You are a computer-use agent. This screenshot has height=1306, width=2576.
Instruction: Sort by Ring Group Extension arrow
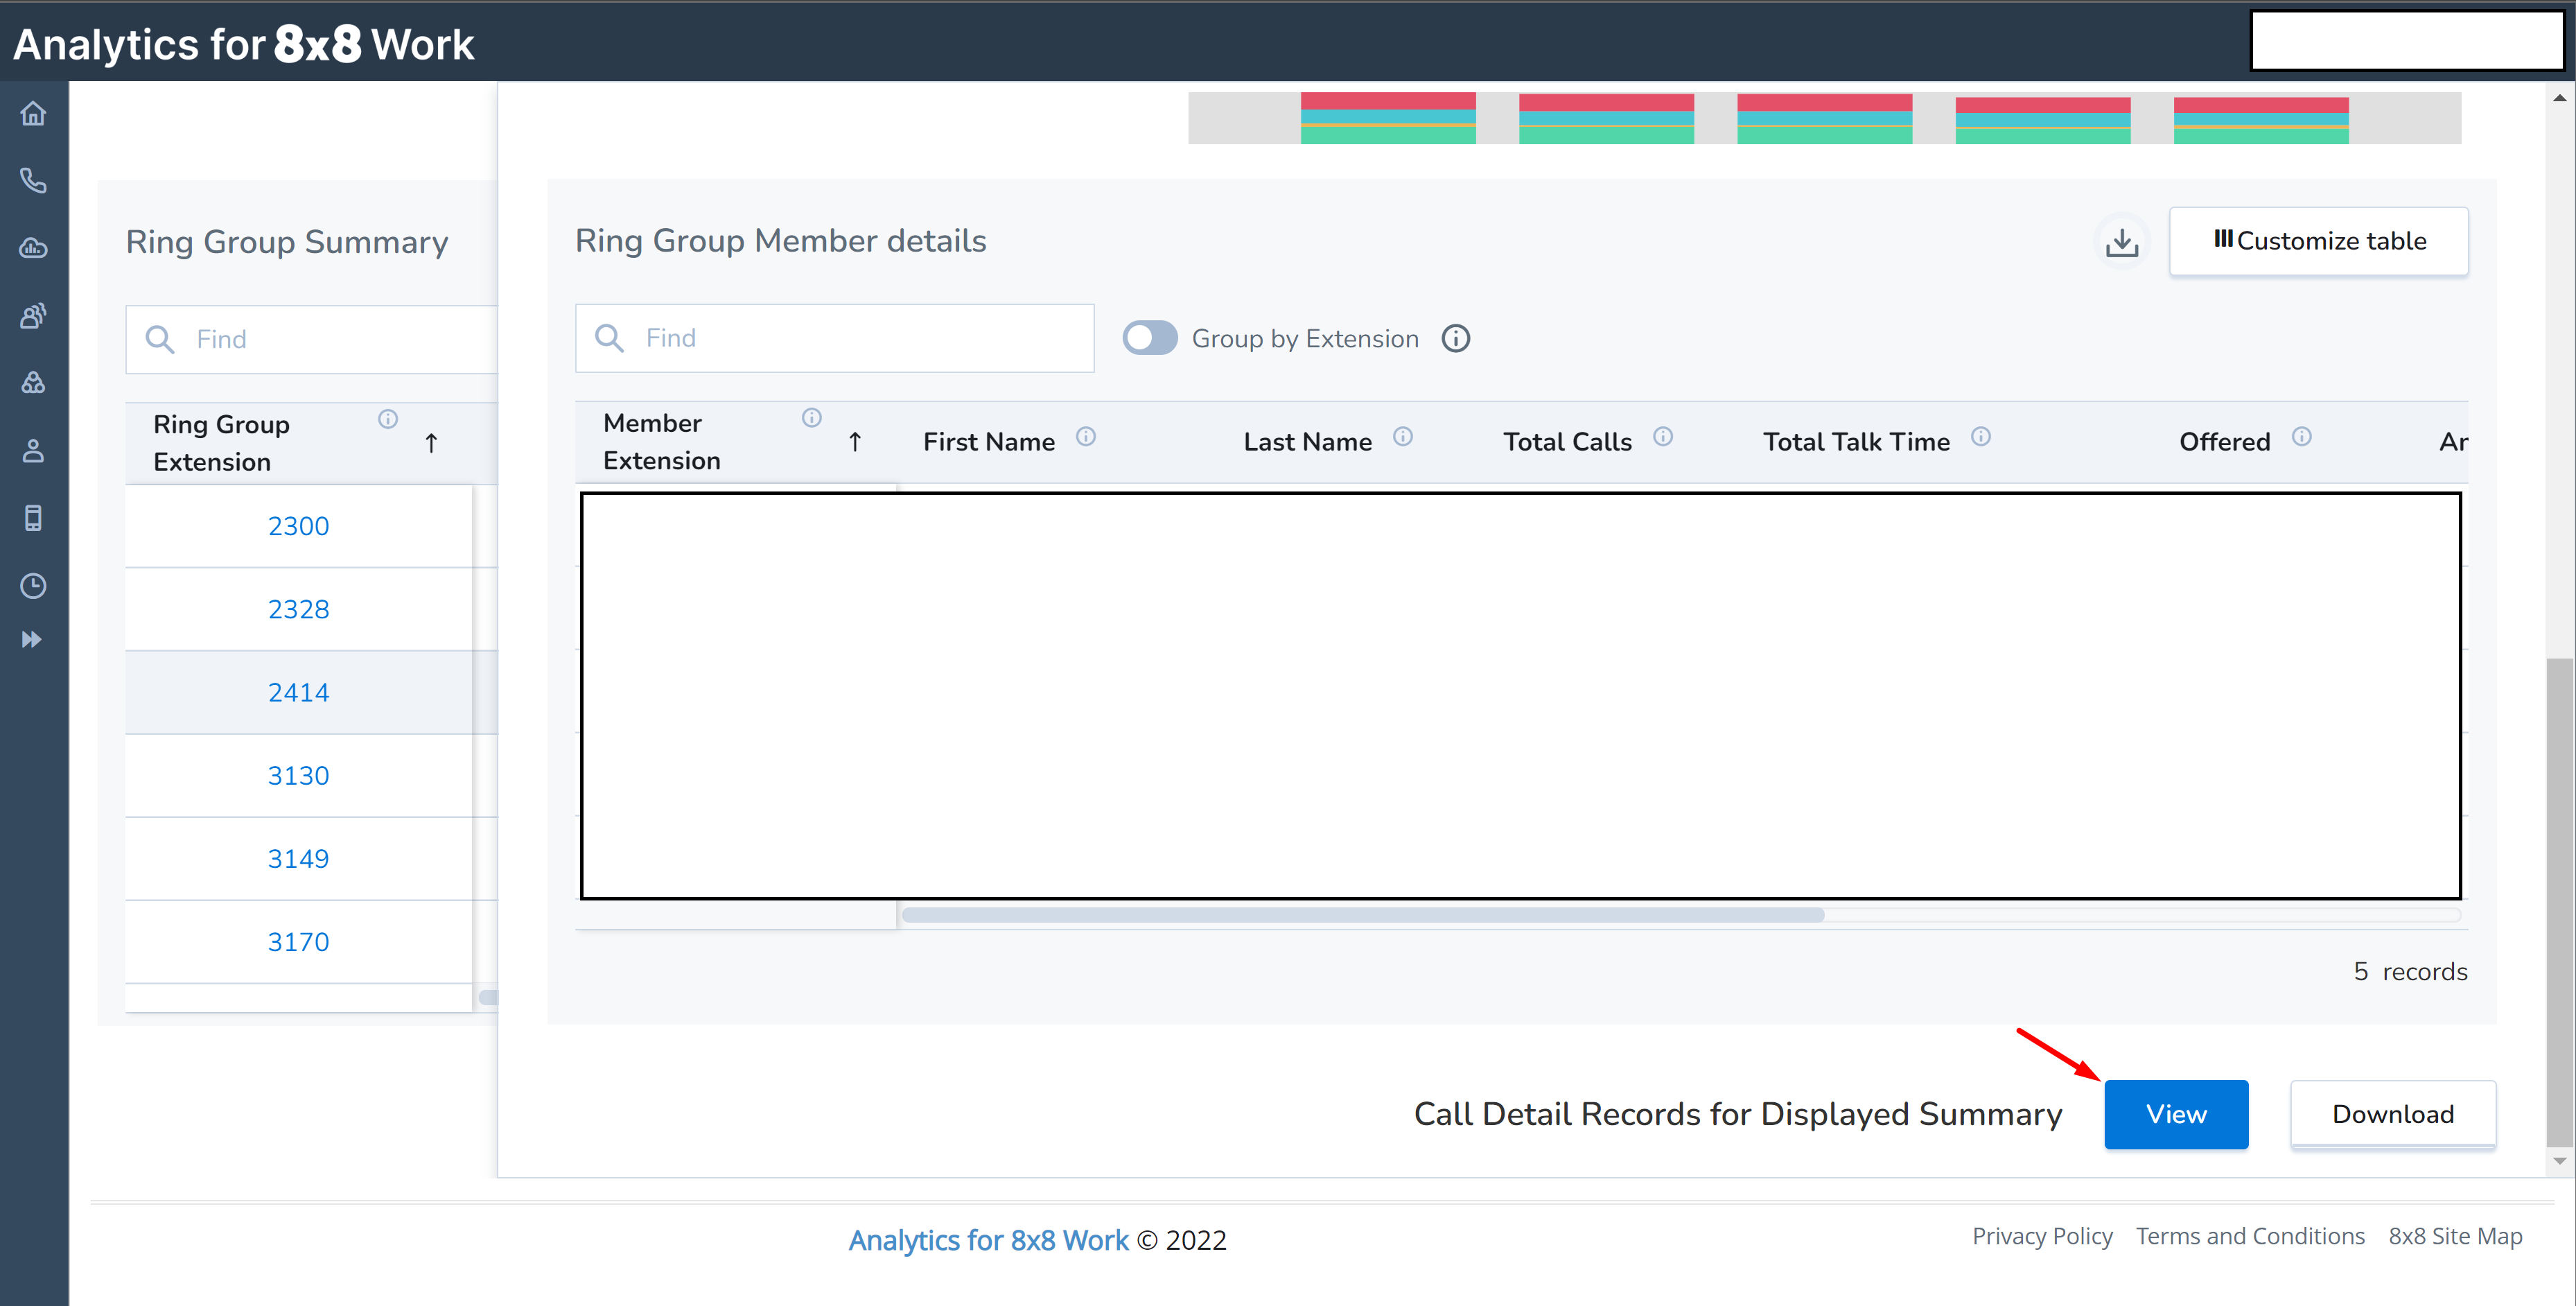click(431, 443)
